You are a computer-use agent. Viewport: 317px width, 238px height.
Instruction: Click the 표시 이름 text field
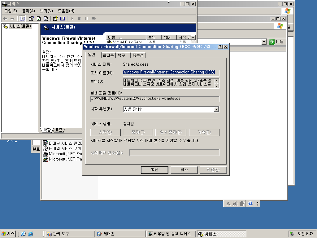(171, 73)
